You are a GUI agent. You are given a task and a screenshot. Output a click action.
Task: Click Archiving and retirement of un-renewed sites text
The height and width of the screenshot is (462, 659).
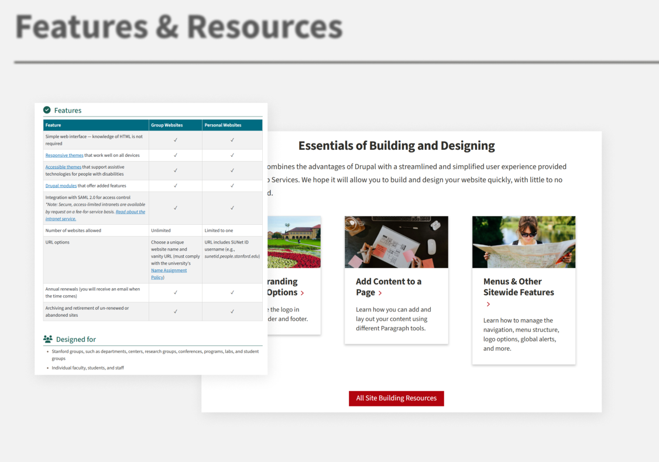pos(87,312)
